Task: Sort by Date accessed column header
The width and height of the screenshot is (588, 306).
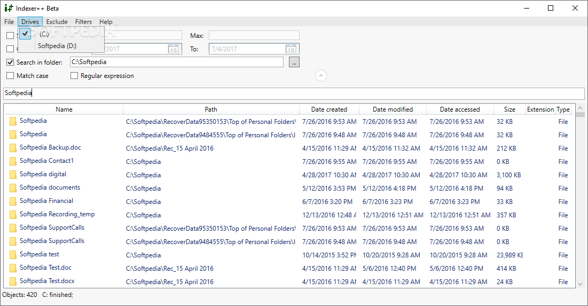Action: (460, 109)
